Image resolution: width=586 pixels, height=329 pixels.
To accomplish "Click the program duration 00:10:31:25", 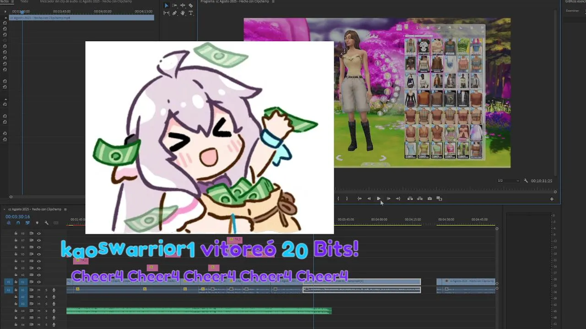I will 542,181.
